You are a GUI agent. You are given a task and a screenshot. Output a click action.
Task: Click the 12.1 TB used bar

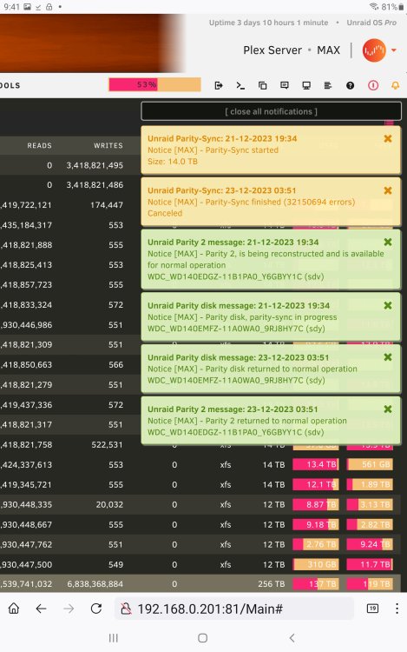[x=316, y=484]
